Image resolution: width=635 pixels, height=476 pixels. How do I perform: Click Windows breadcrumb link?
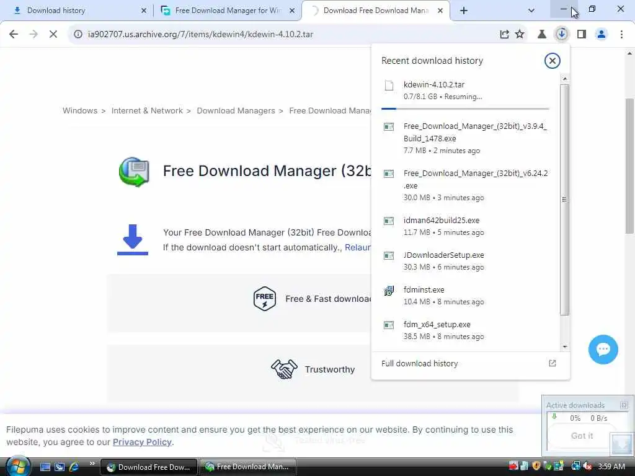tap(80, 111)
